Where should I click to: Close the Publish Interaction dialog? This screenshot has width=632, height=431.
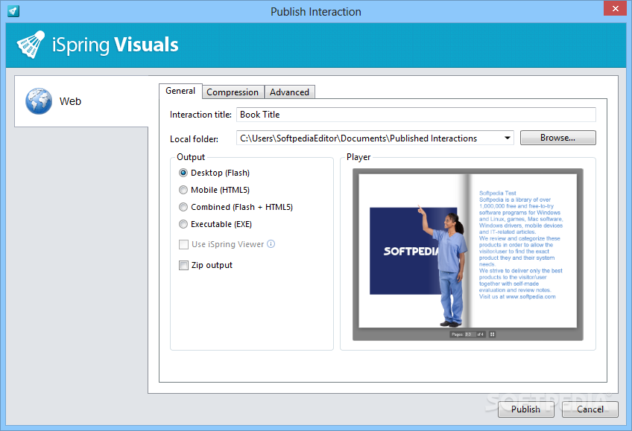click(615, 8)
